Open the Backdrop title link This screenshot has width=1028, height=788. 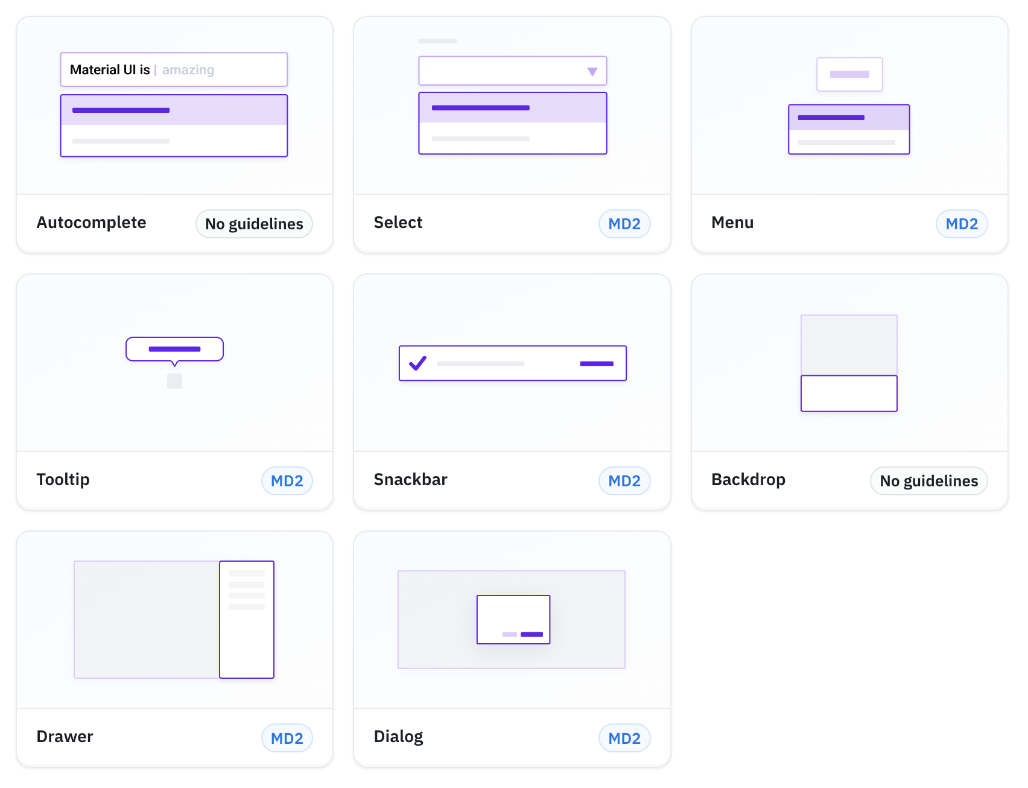[x=748, y=480]
